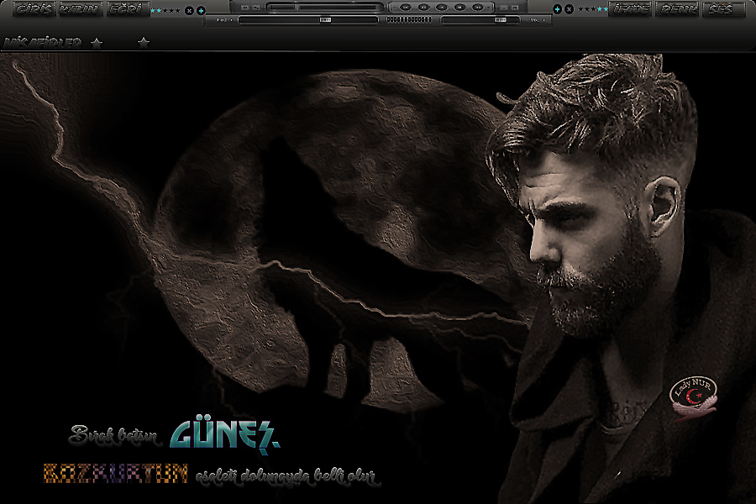The height and width of the screenshot is (504, 756).
Task: Click the dark X icon beside EĞRİ
Action: tap(189, 10)
